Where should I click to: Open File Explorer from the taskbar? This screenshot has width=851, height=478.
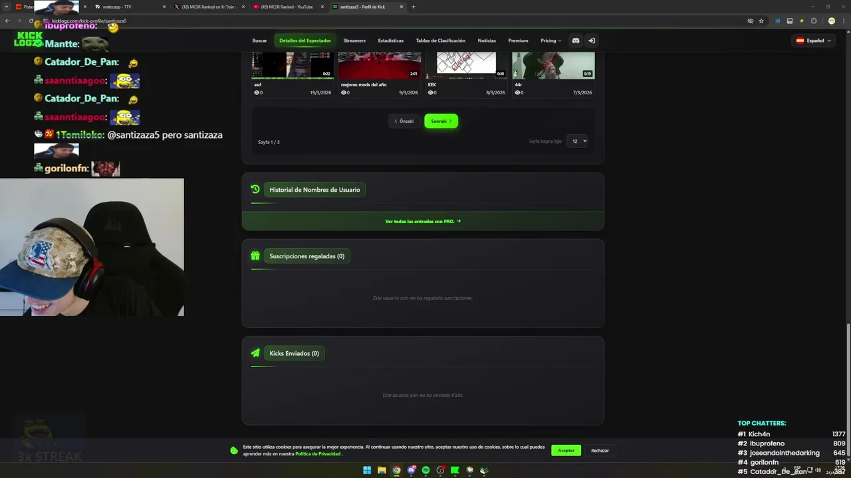point(382,470)
